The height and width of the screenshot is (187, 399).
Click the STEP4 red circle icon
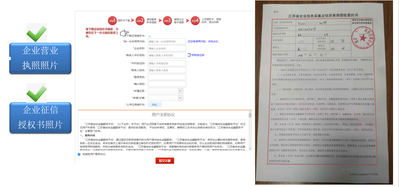[x=195, y=20]
